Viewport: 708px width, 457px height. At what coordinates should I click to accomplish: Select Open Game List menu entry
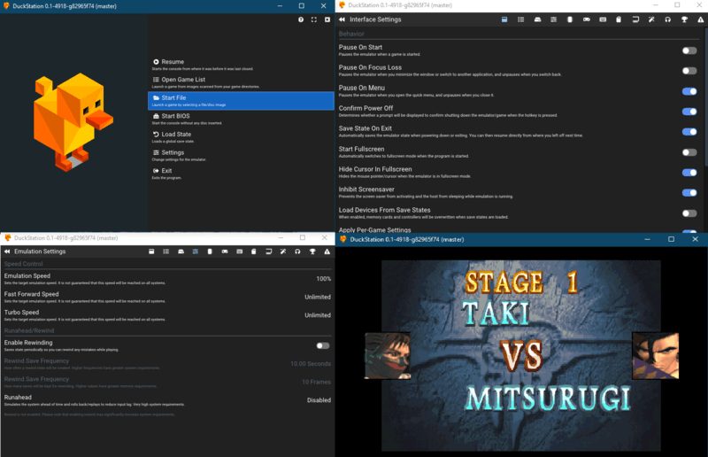coord(241,82)
